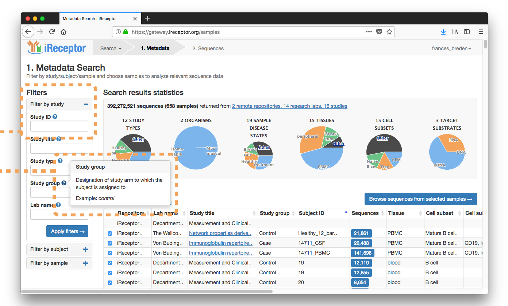Click the help icon beside Study group
Image resolution: width=508 pixels, height=306 pixels.
pyautogui.click(x=64, y=183)
